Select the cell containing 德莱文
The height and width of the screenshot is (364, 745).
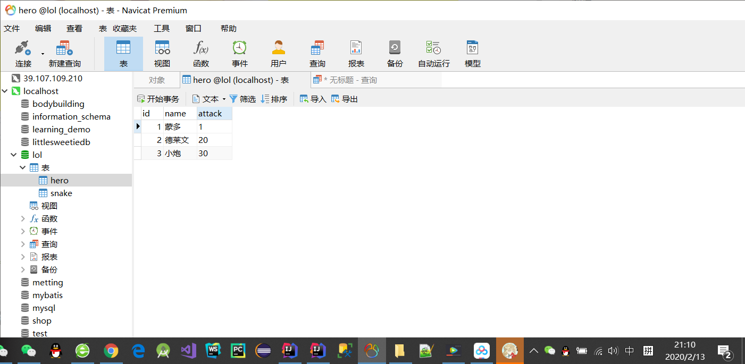(180, 140)
